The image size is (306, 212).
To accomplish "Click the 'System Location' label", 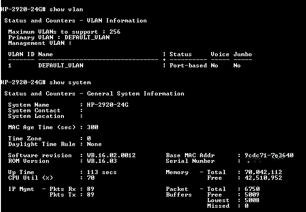I will [36, 116].
